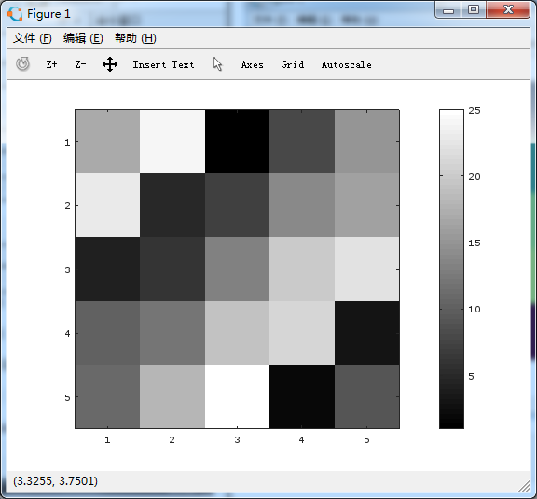Click the x-axis tick label 1

(x=107, y=439)
